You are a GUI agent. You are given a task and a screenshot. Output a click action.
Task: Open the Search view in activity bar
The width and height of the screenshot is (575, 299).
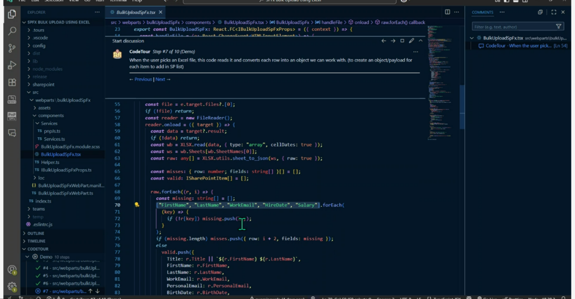12,31
